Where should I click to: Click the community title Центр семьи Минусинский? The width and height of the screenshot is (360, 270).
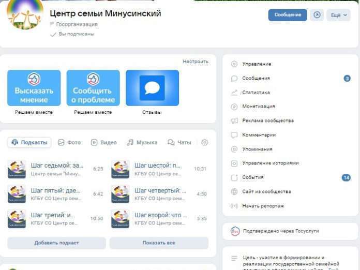(106, 13)
